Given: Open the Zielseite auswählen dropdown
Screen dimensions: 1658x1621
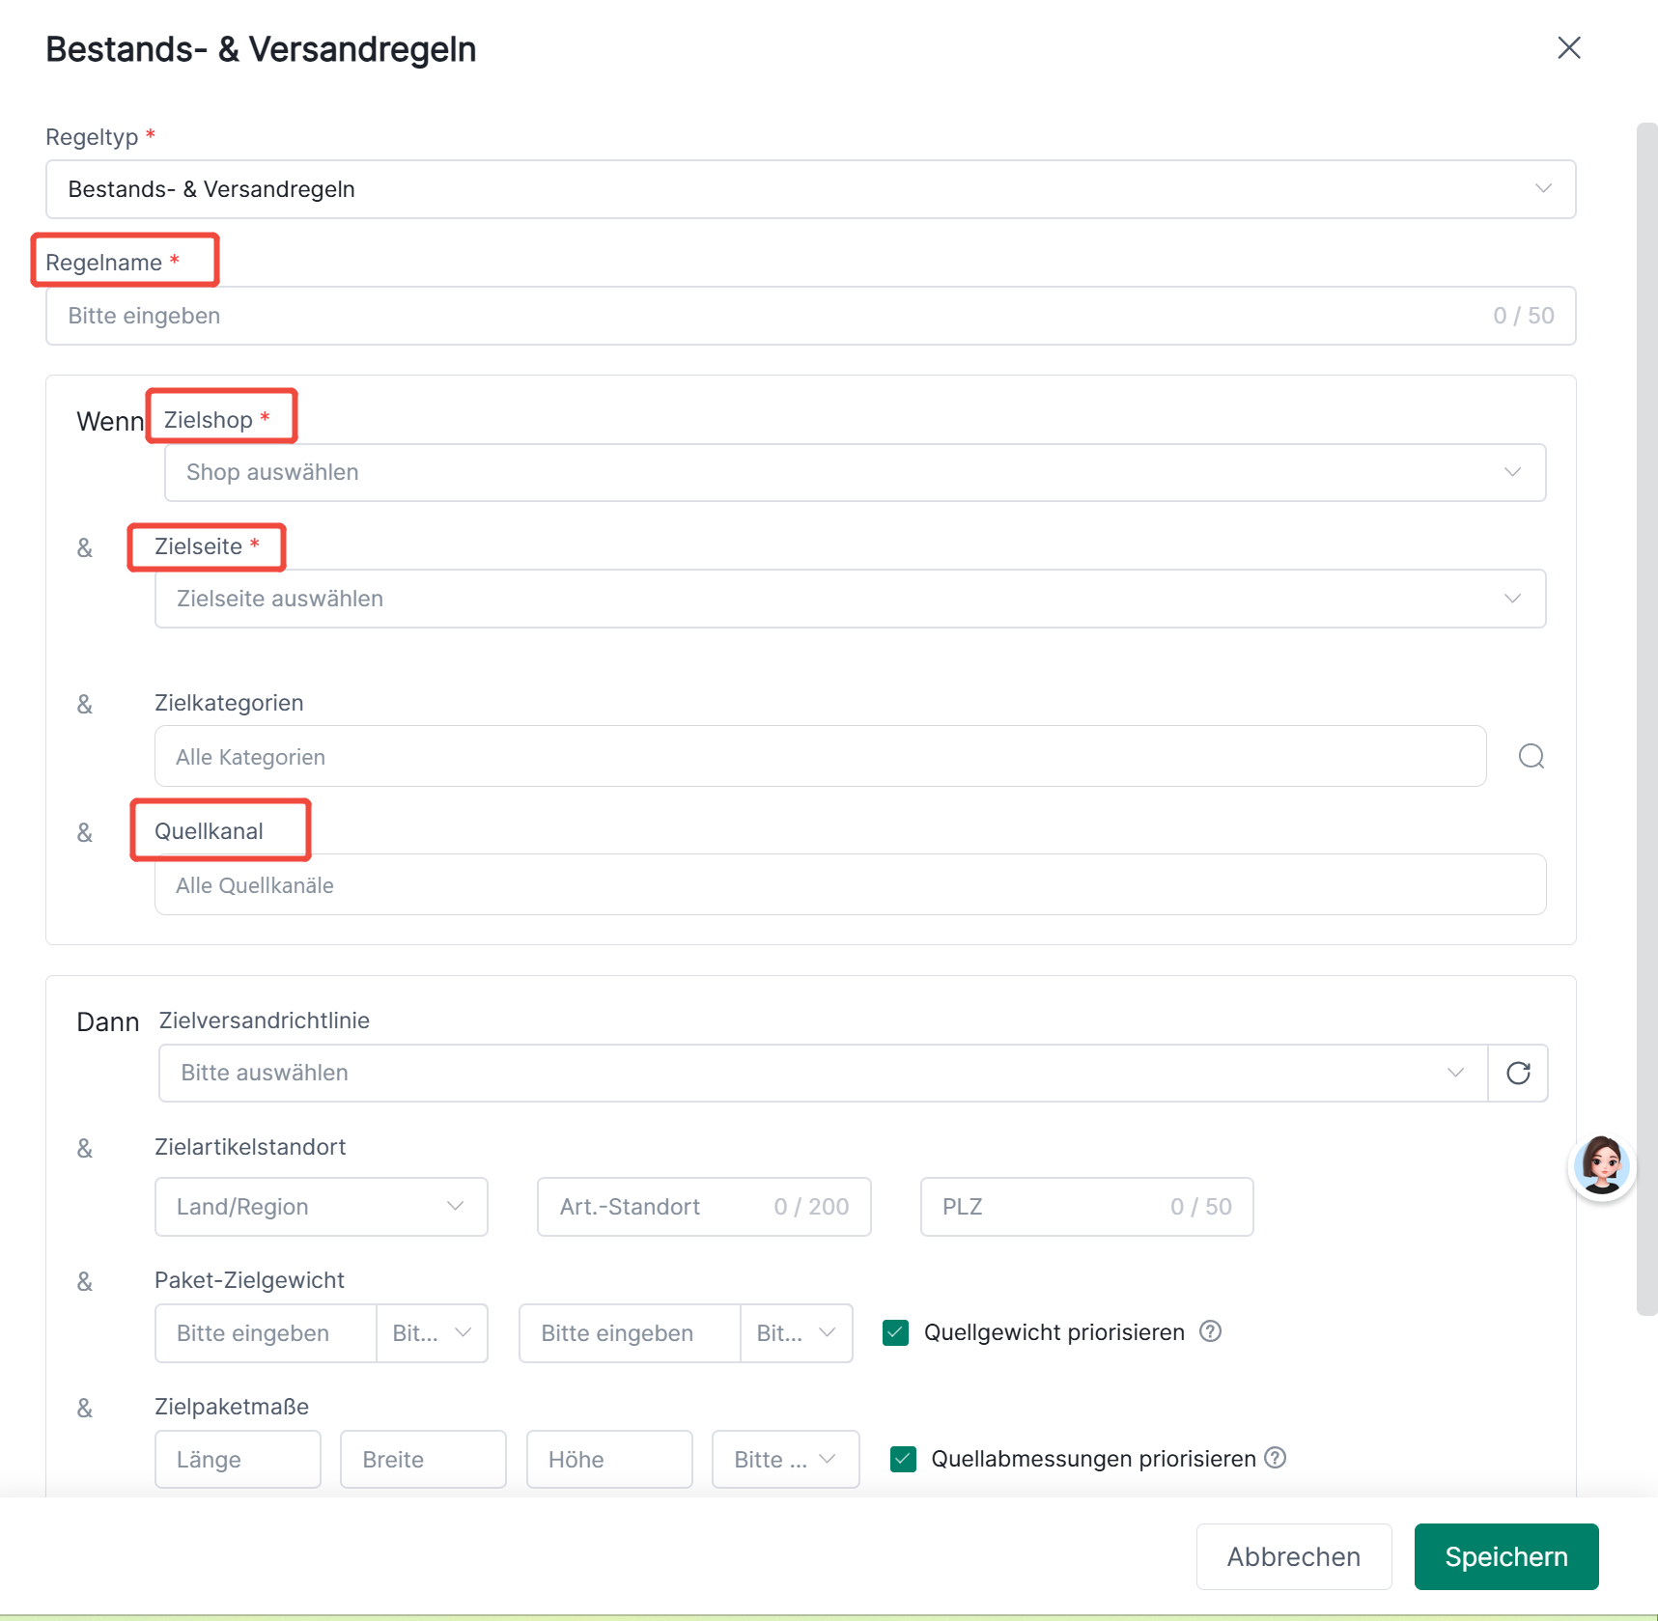Looking at the screenshot, I should click(850, 599).
